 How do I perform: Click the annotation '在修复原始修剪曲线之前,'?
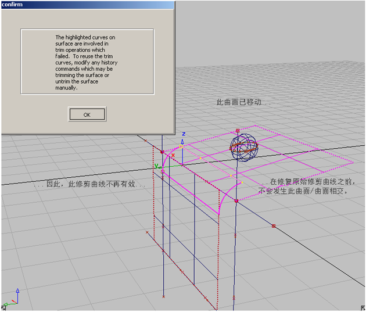[x=313, y=181]
